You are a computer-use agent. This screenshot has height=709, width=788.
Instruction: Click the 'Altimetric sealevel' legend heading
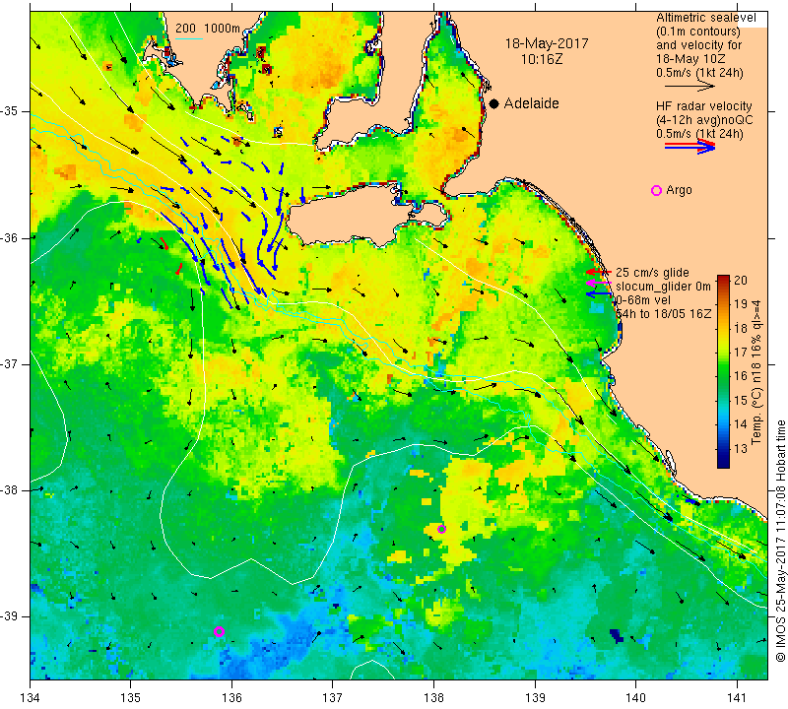(706, 18)
